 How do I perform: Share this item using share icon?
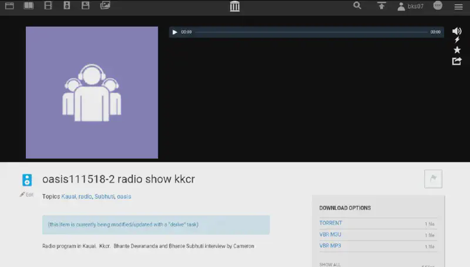[x=457, y=61]
